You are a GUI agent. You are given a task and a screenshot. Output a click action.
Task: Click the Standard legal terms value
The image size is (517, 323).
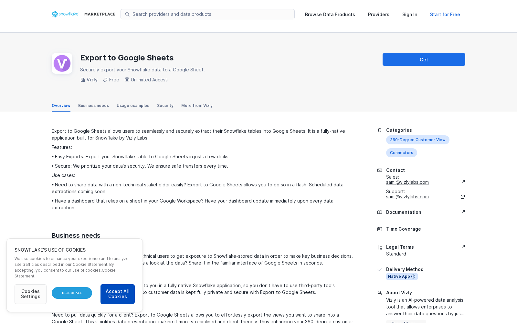click(x=396, y=254)
